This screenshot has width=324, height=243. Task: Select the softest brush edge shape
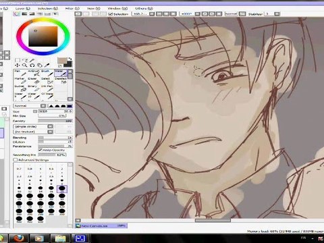click(51, 106)
